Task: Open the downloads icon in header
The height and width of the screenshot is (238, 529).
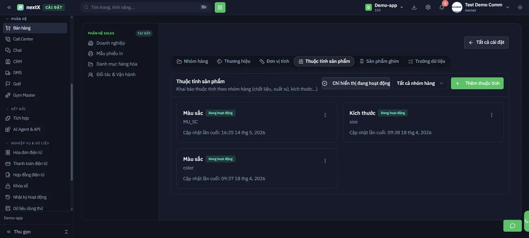Action: click(x=414, y=7)
